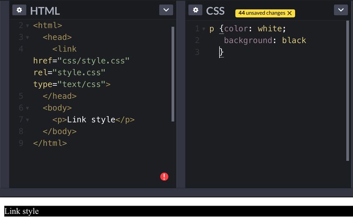353x224 pixels.
Task: Place cursor in 'Link style' paragraph code
Action: click(91, 120)
